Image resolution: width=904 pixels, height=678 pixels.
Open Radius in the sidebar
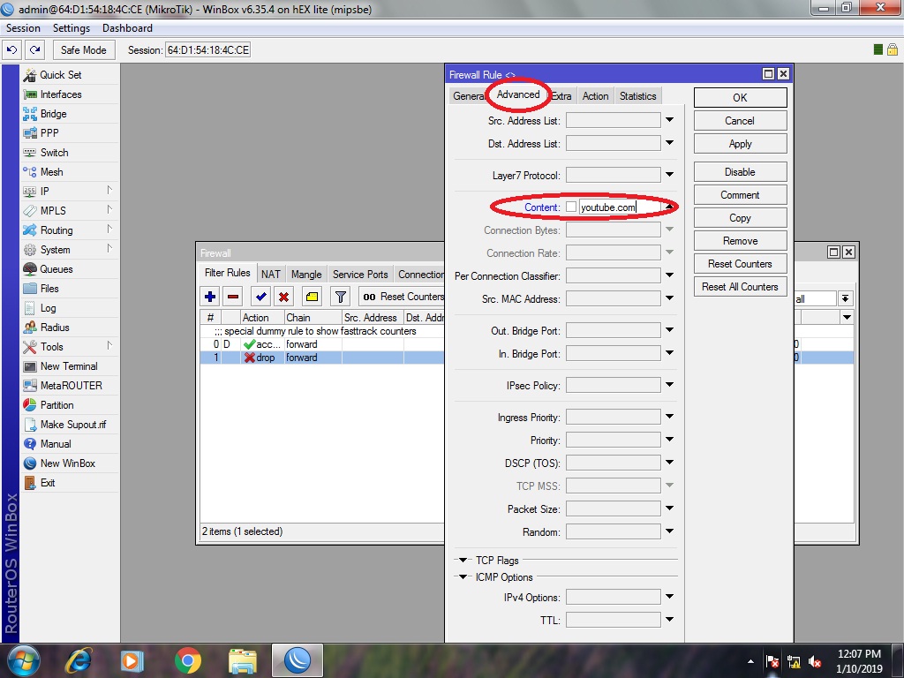pos(54,328)
